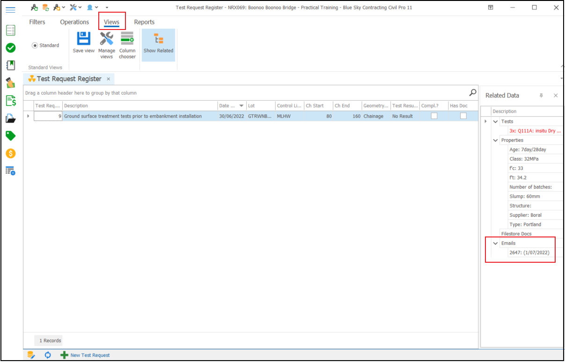Viewport: 565px width, 362px height.
Task: Click the green tag sidebar icon
Action: (10, 136)
